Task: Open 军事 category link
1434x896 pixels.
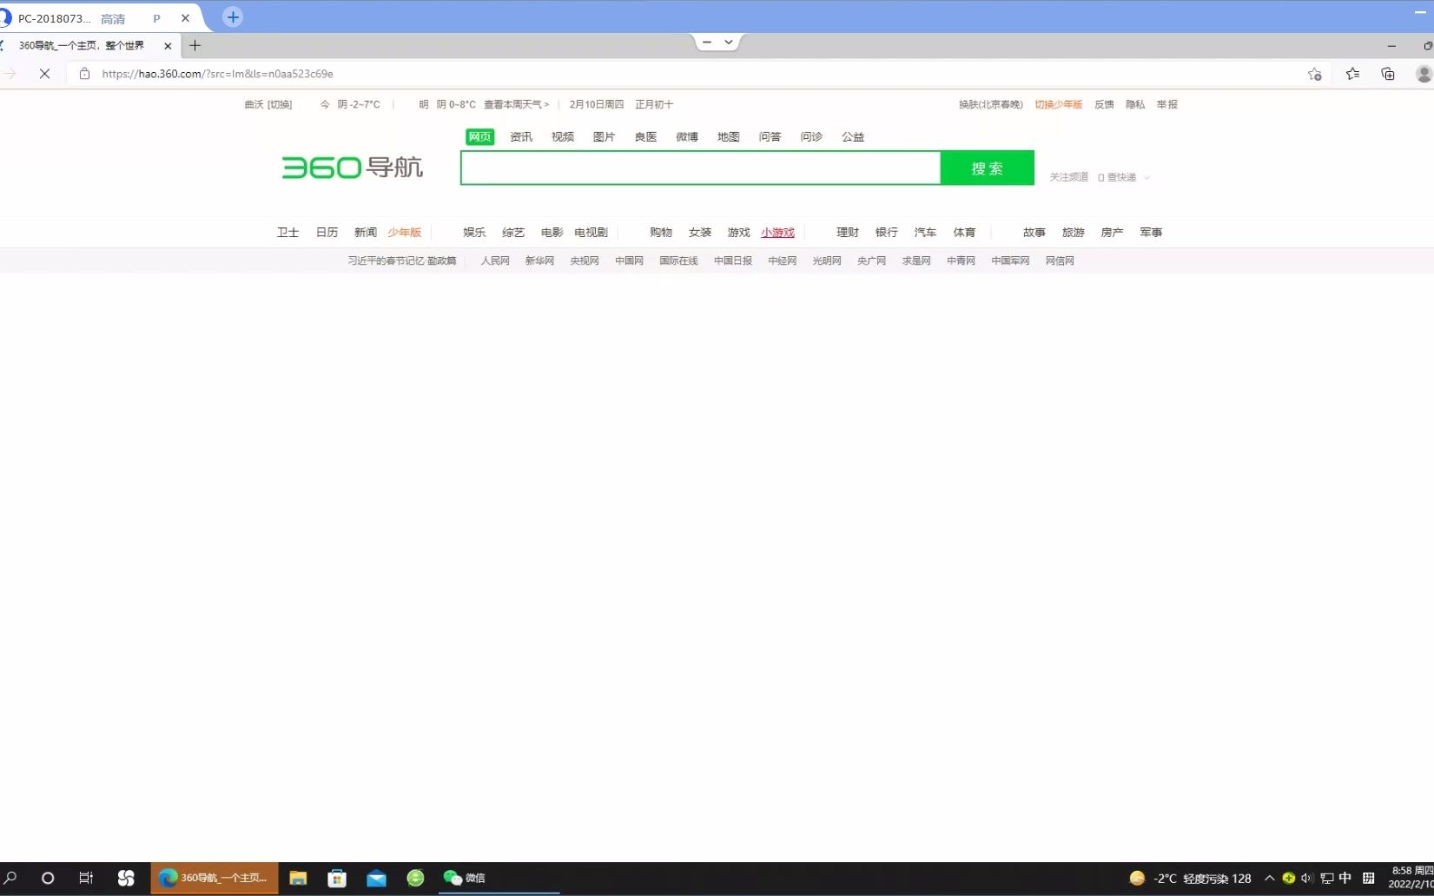Action: pos(1151,232)
